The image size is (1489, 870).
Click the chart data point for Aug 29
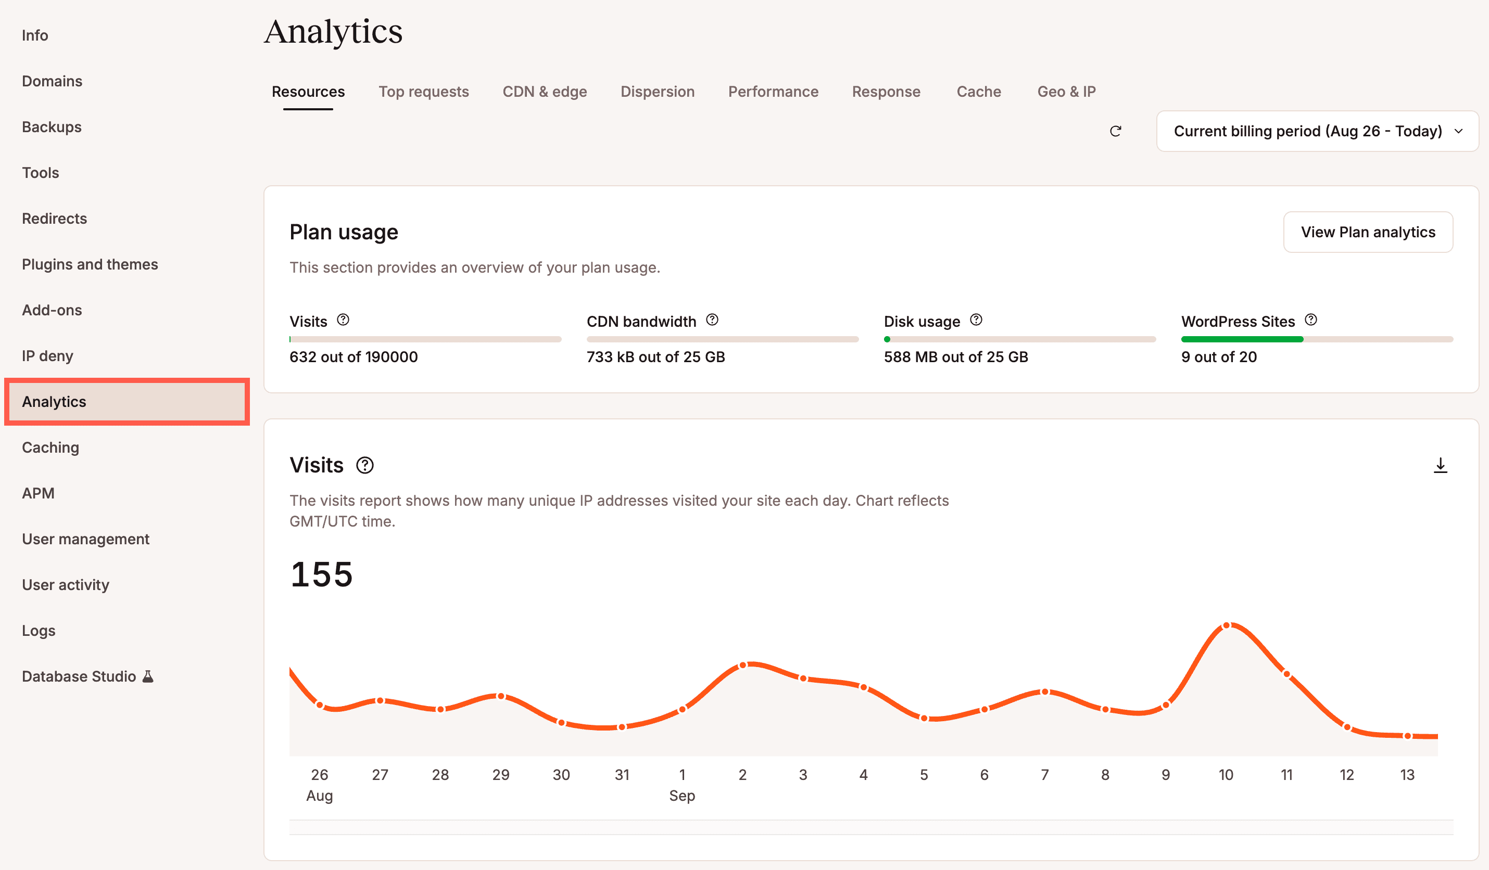pyautogui.click(x=500, y=696)
